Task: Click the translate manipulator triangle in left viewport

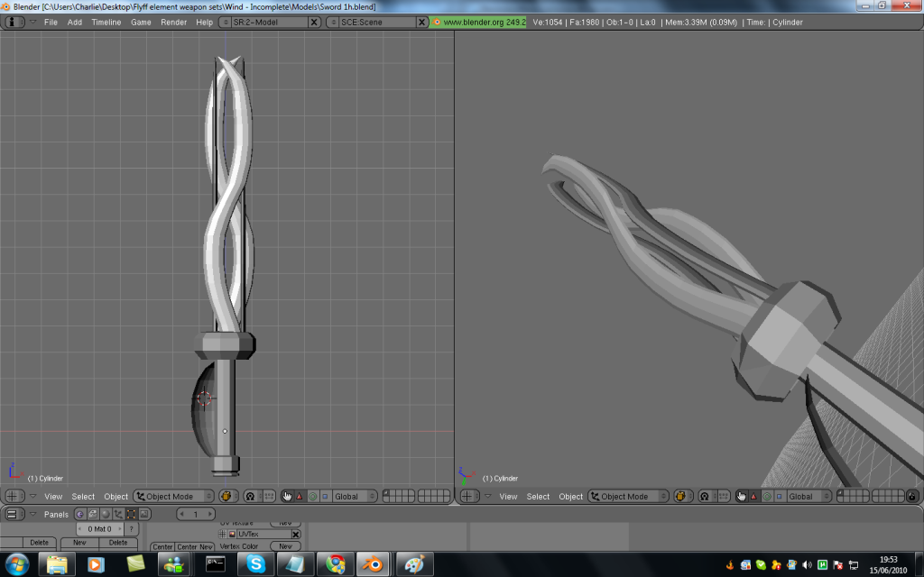Action: (300, 497)
